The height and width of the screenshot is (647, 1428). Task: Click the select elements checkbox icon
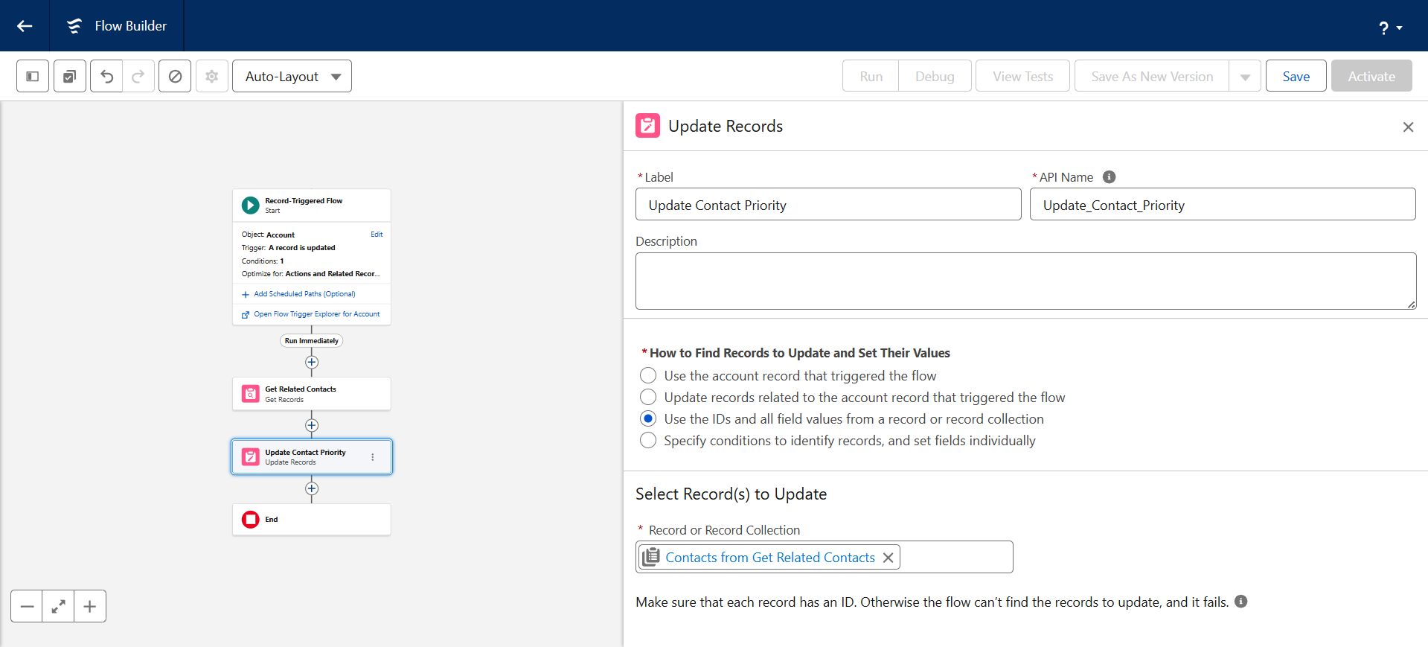[69, 76]
